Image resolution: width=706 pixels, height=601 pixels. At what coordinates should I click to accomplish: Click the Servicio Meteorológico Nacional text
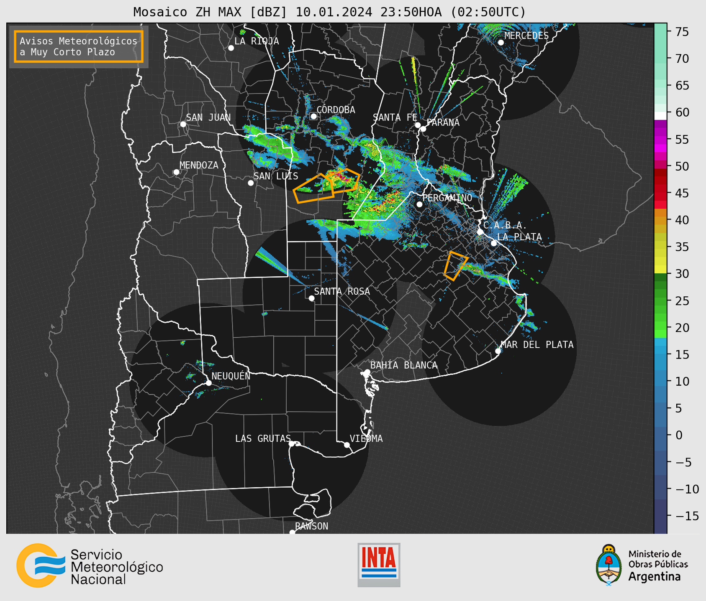click(x=117, y=567)
